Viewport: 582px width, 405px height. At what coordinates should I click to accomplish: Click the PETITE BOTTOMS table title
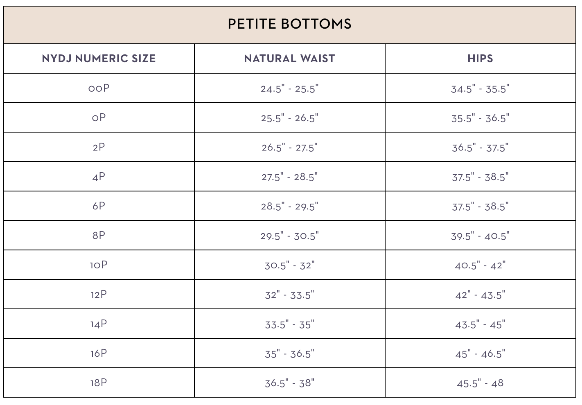click(289, 24)
